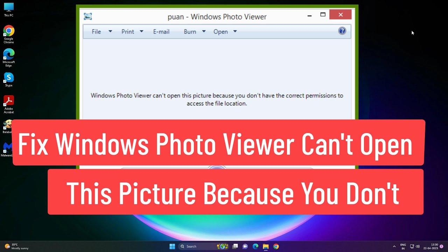Image resolution: width=448 pixels, height=252 pixels.
Task: Expand the File dropdown arrow
Action: click(x=110, y=31)
